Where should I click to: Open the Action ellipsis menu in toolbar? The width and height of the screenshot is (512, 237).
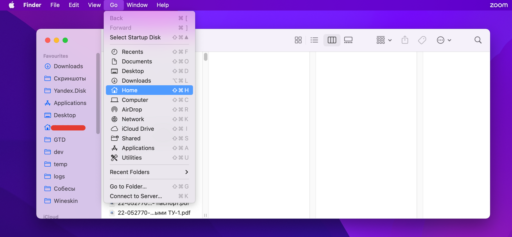444,40
